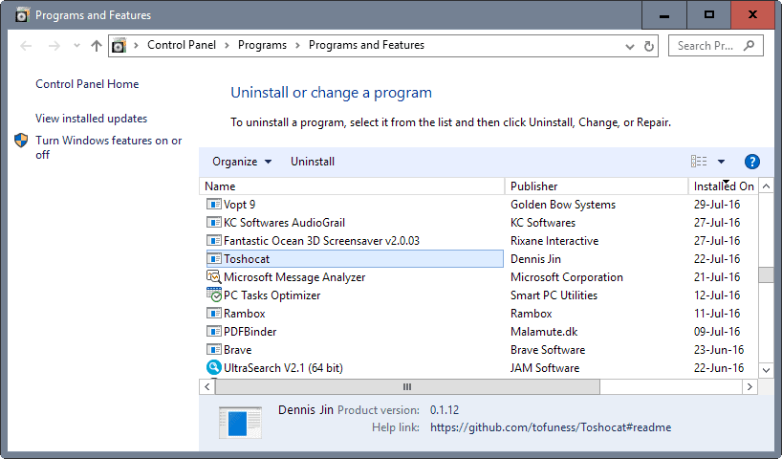The height and width of the screenshot is (459, 782).
Task: Go to Control Panel Home
Action: 87,84
